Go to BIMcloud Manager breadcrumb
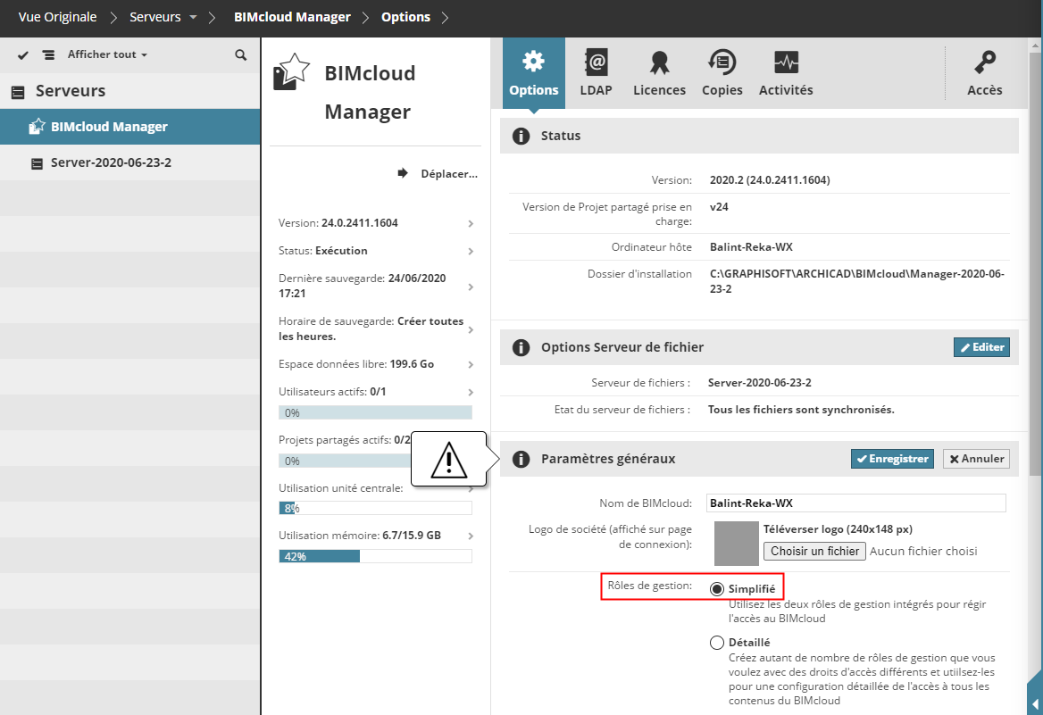Viewport: 1043px width, 715px height. pos(292,17)
